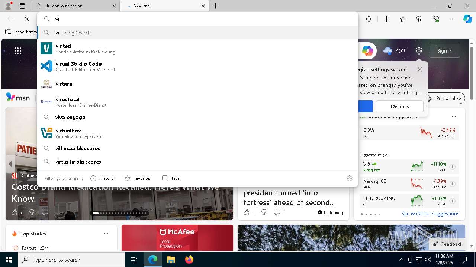The image size is (476, 267).
Task: Open watchlist suggestions ellipsis menu
Action: click(454, 116)
